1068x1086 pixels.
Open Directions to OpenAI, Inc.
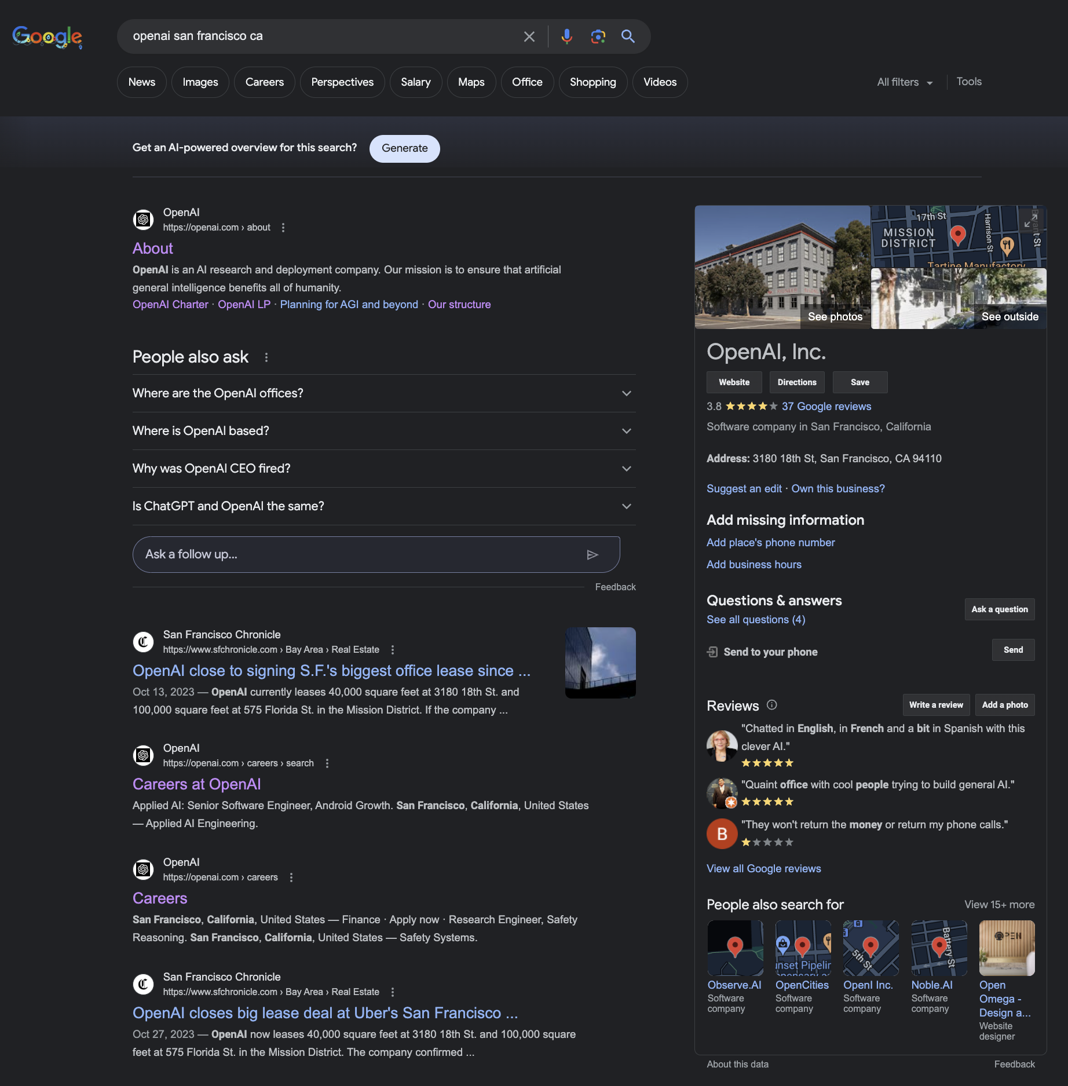pyautogui.click(x=797, y=382)
